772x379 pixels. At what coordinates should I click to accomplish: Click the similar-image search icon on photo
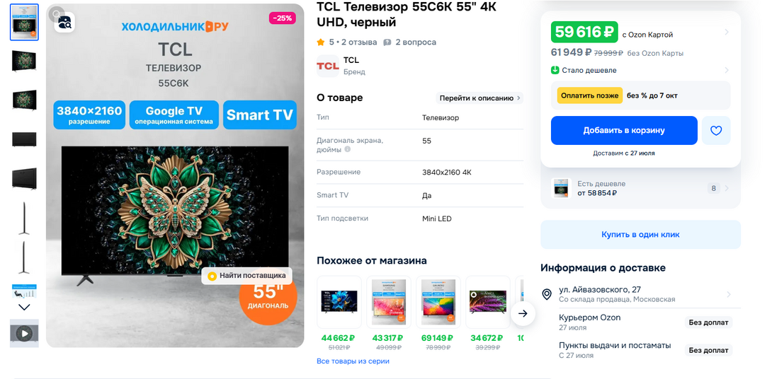pyautogui.click(x=64, y=23)
